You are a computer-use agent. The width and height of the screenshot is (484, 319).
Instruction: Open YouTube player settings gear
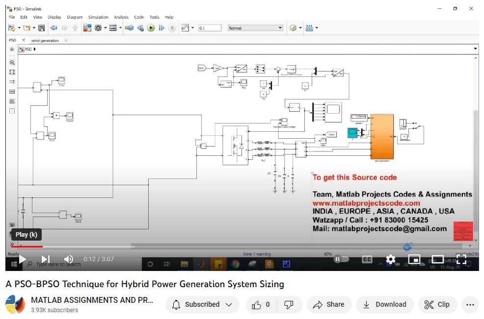390,259
